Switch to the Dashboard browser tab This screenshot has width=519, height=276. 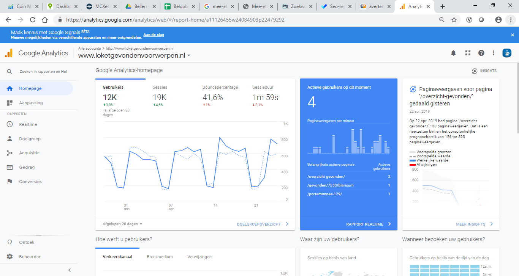pos(63,6)
